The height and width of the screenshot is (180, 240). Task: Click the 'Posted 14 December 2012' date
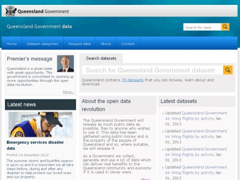tap(27, 155)
